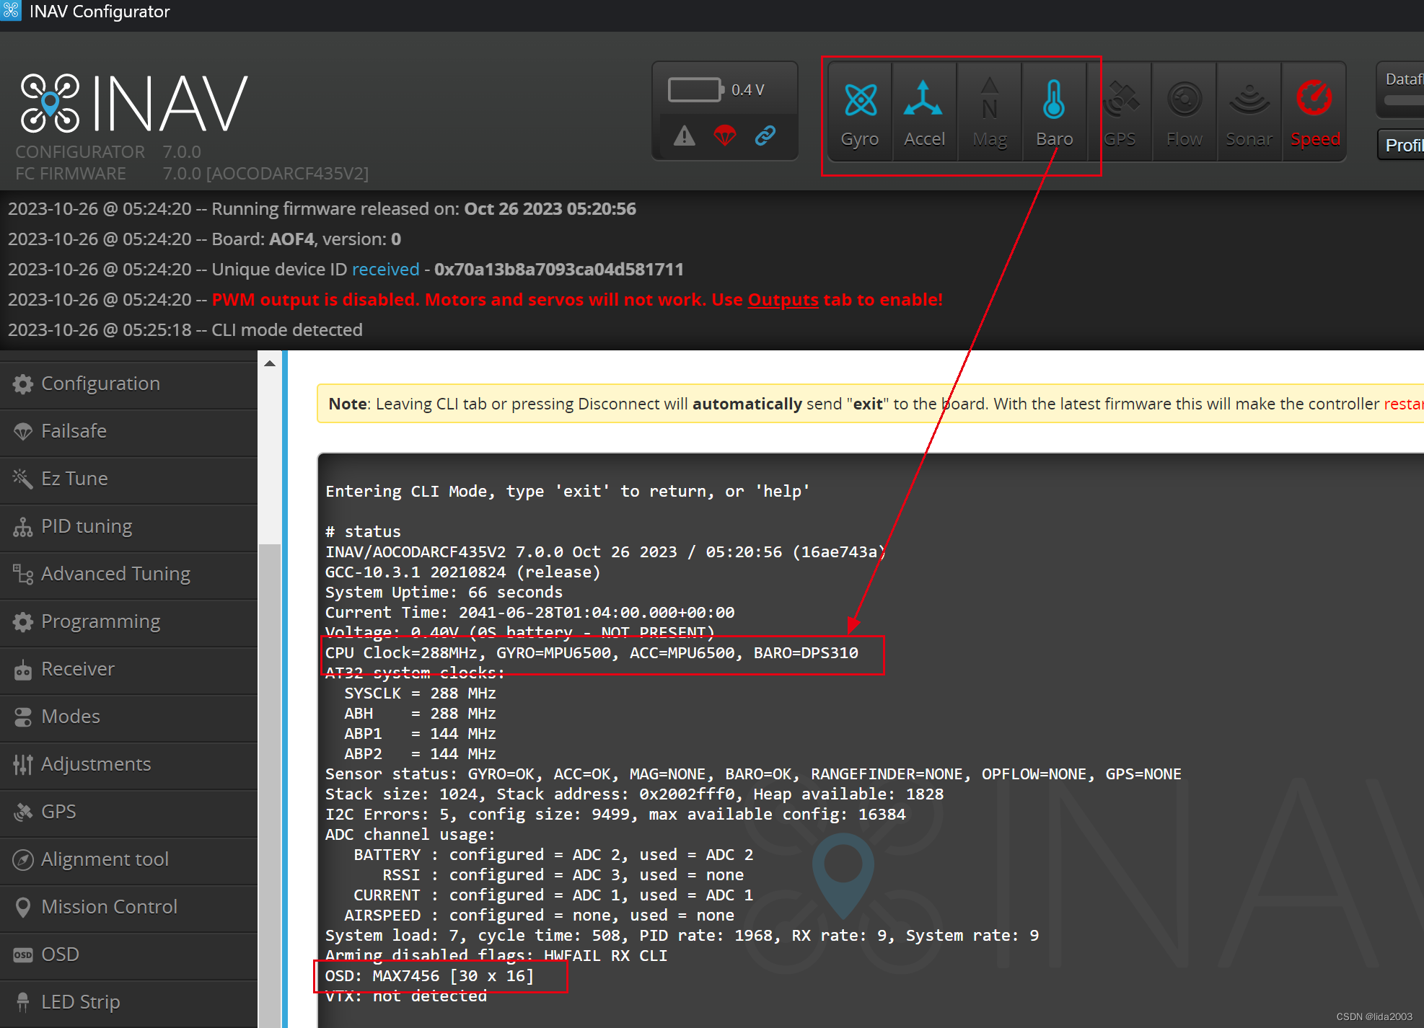Click the GPS satellite icon in sidebar
This screenshot has width=1424, height=1028.
[x=23, y=812]
